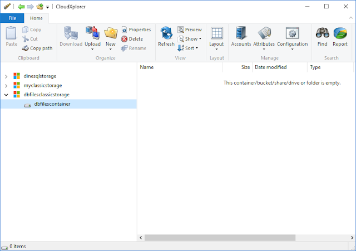Click the Forward arrow in title bar

(x=30, y=7)
